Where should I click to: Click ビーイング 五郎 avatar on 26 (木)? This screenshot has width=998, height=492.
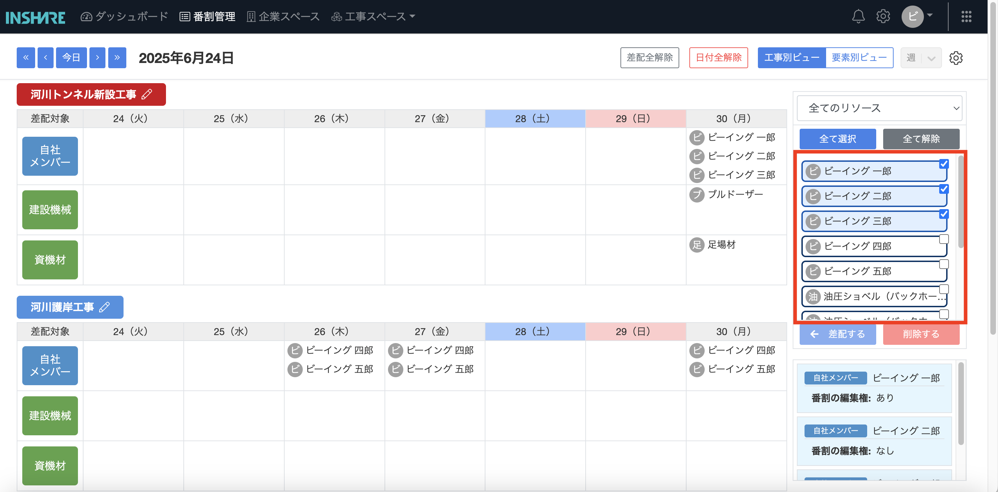[x=294, y=369]
